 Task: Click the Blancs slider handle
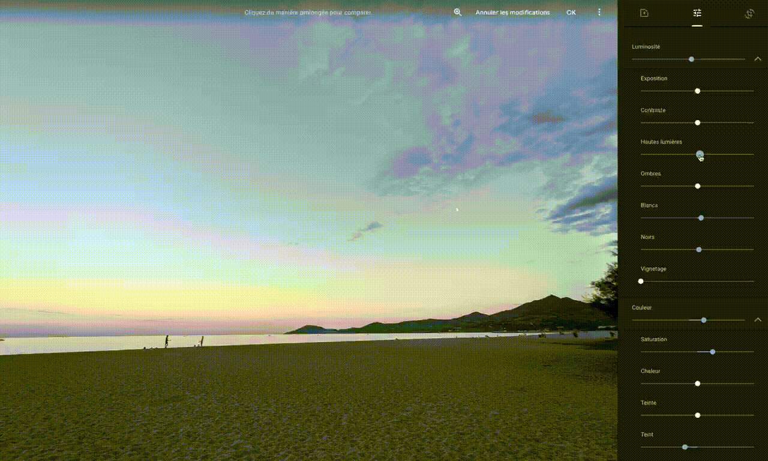click(701, 218)
